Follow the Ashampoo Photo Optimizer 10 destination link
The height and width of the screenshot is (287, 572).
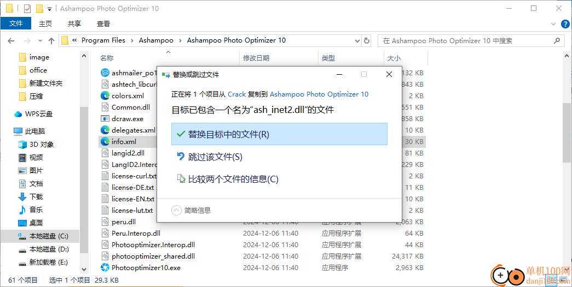[319, 94]
